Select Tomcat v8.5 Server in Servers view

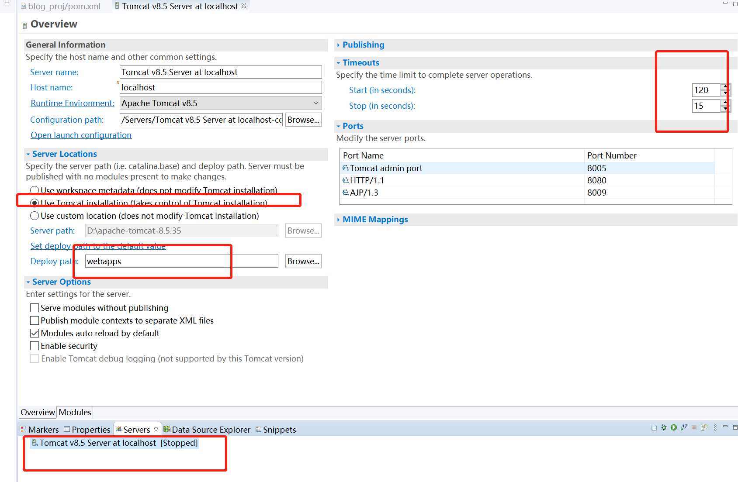pos(114,443)
